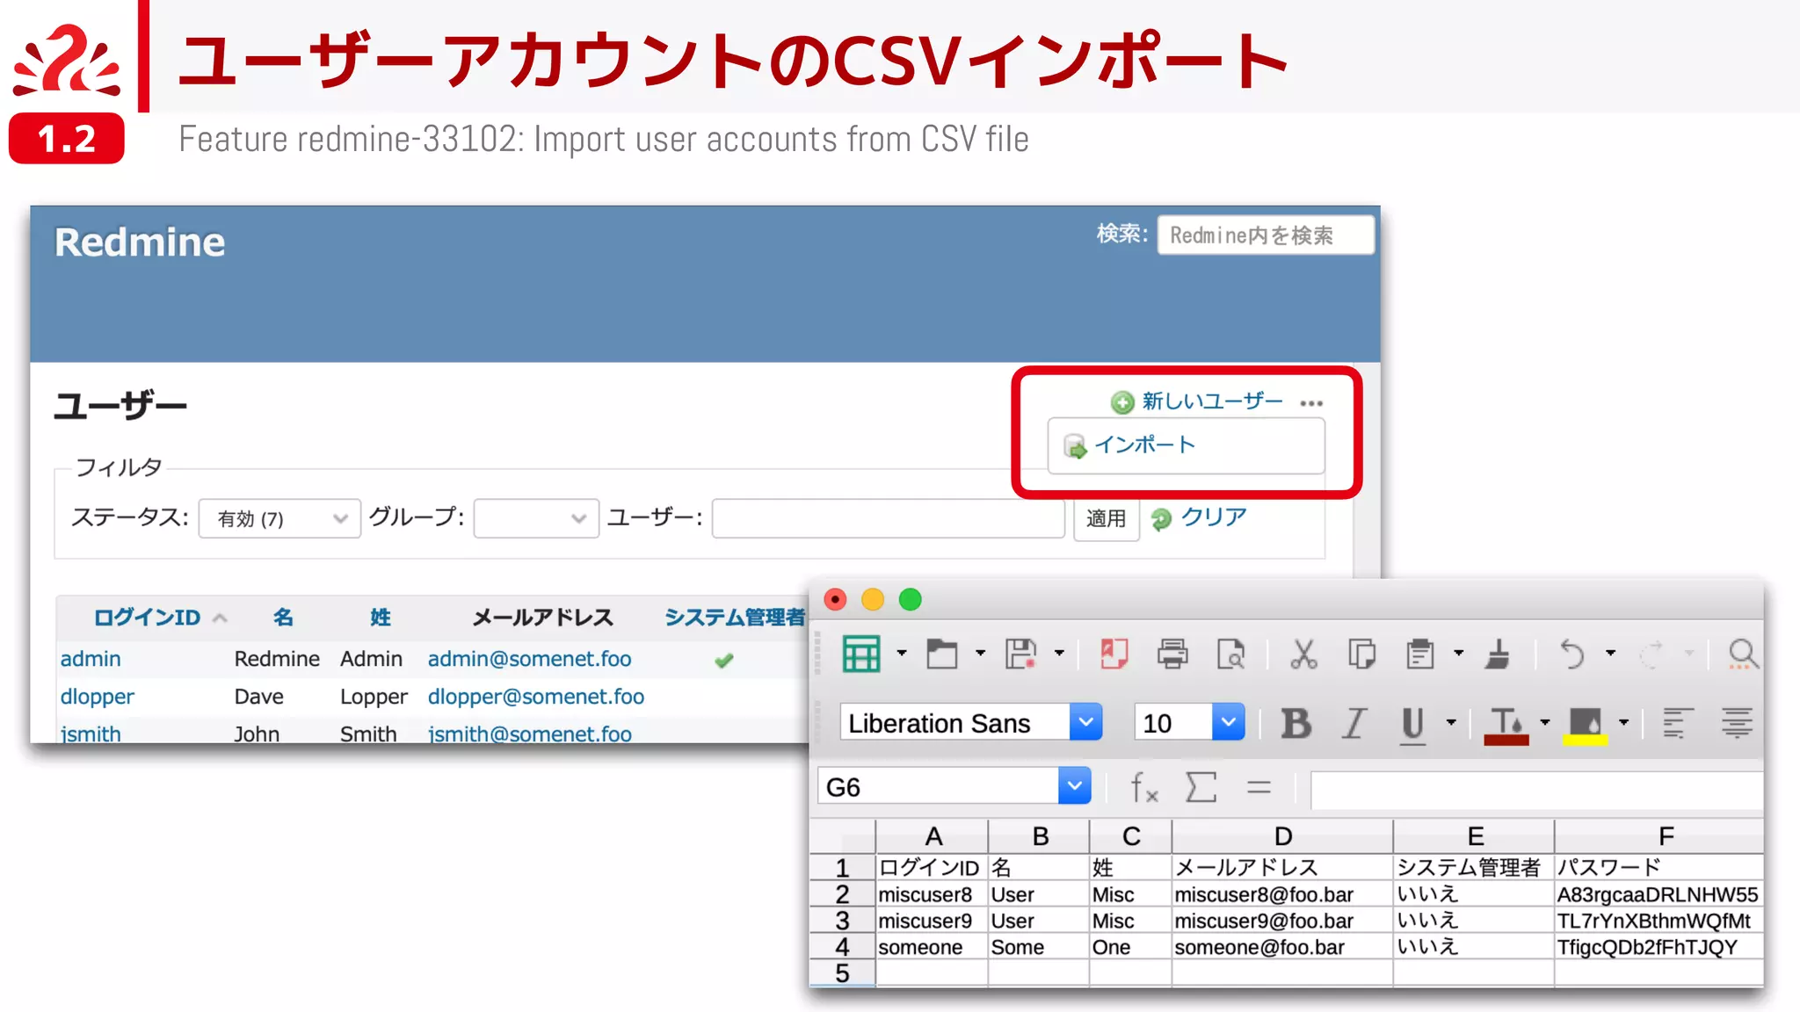Click the green plus new user icon
This screenshot has width=1800, height=1012.
(x=1122, y=402)
